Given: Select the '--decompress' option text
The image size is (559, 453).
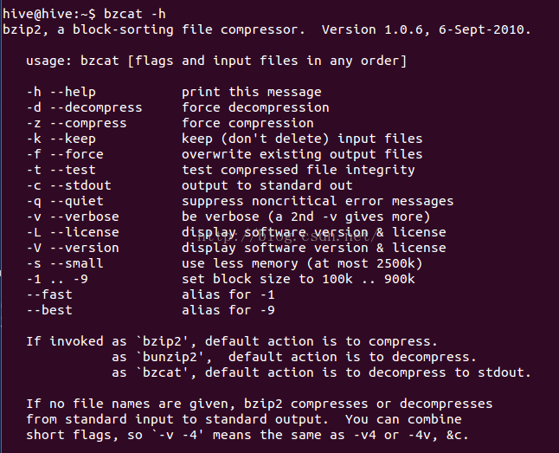Looking at the screenshot, I should [96, 107].
